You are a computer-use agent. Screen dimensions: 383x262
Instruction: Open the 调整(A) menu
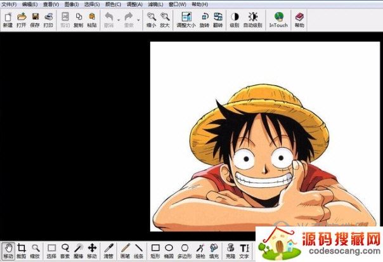(134, 4)
